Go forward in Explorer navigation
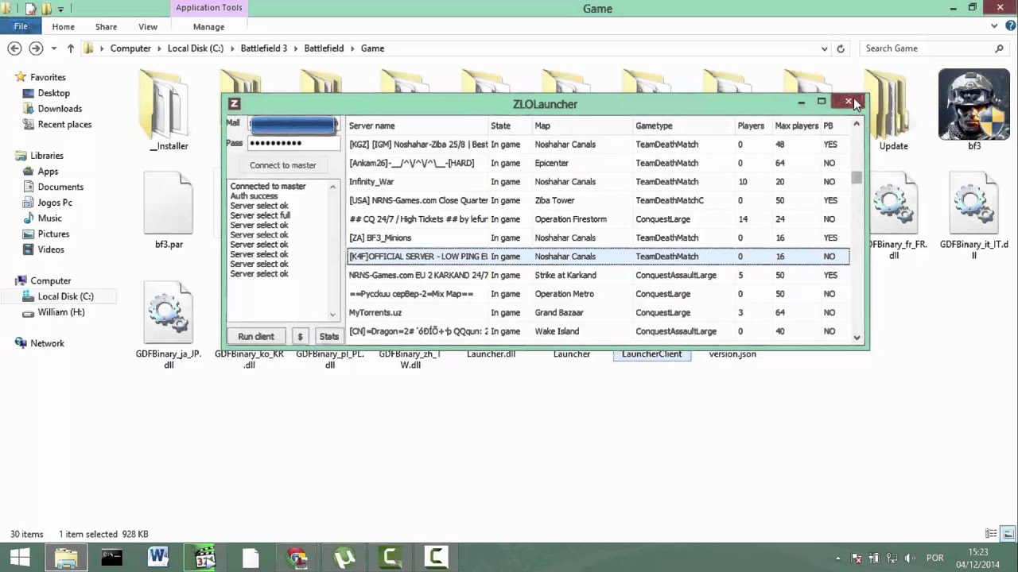 [x=36, y=48]
